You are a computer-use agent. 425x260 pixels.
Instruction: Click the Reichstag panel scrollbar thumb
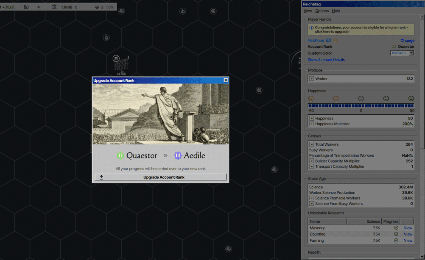[422, 84]
